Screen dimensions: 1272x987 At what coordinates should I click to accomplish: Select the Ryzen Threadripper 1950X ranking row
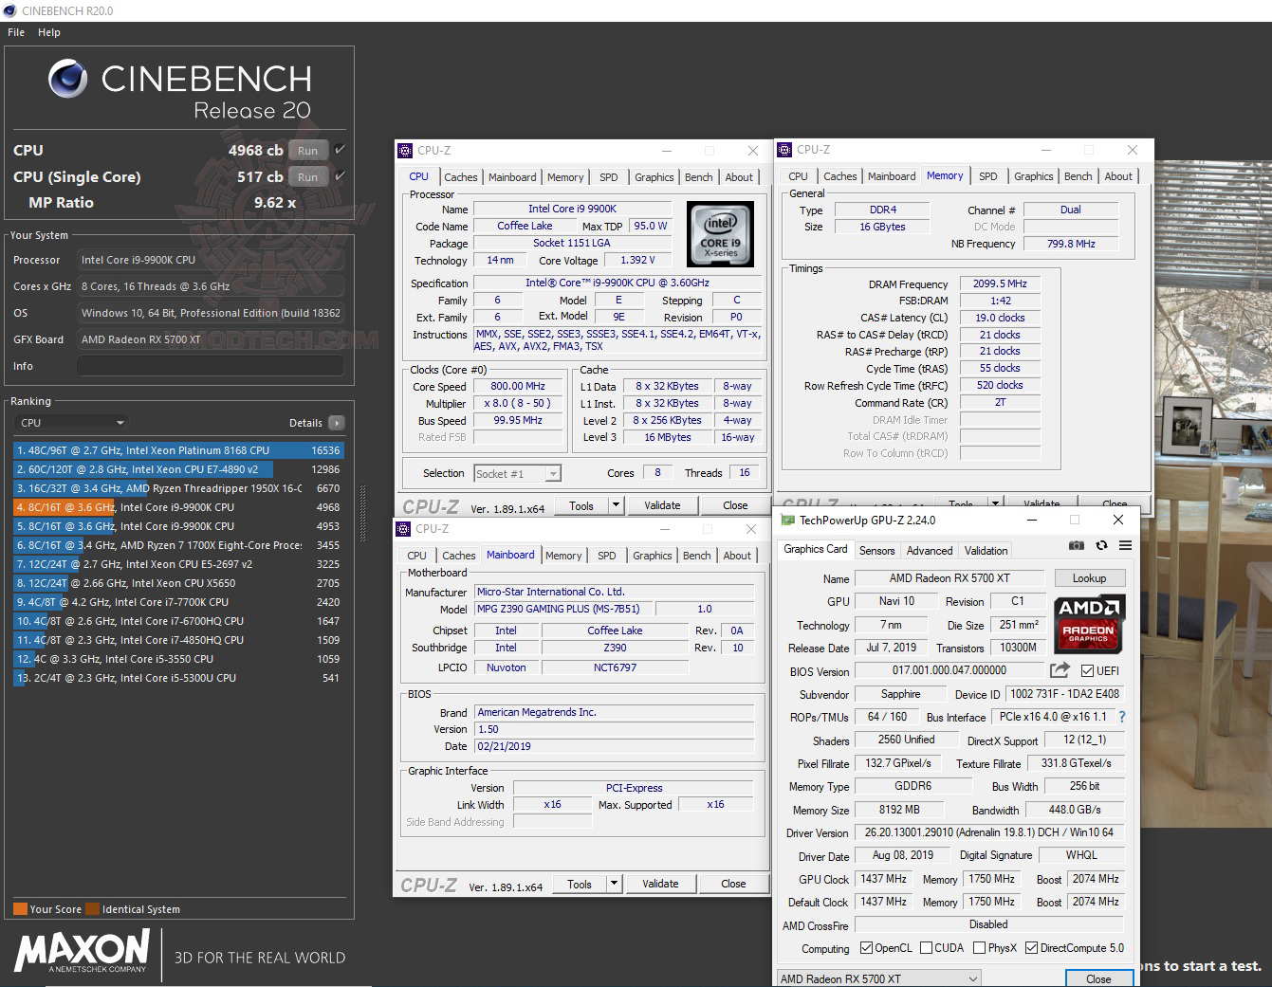point(178,488)
